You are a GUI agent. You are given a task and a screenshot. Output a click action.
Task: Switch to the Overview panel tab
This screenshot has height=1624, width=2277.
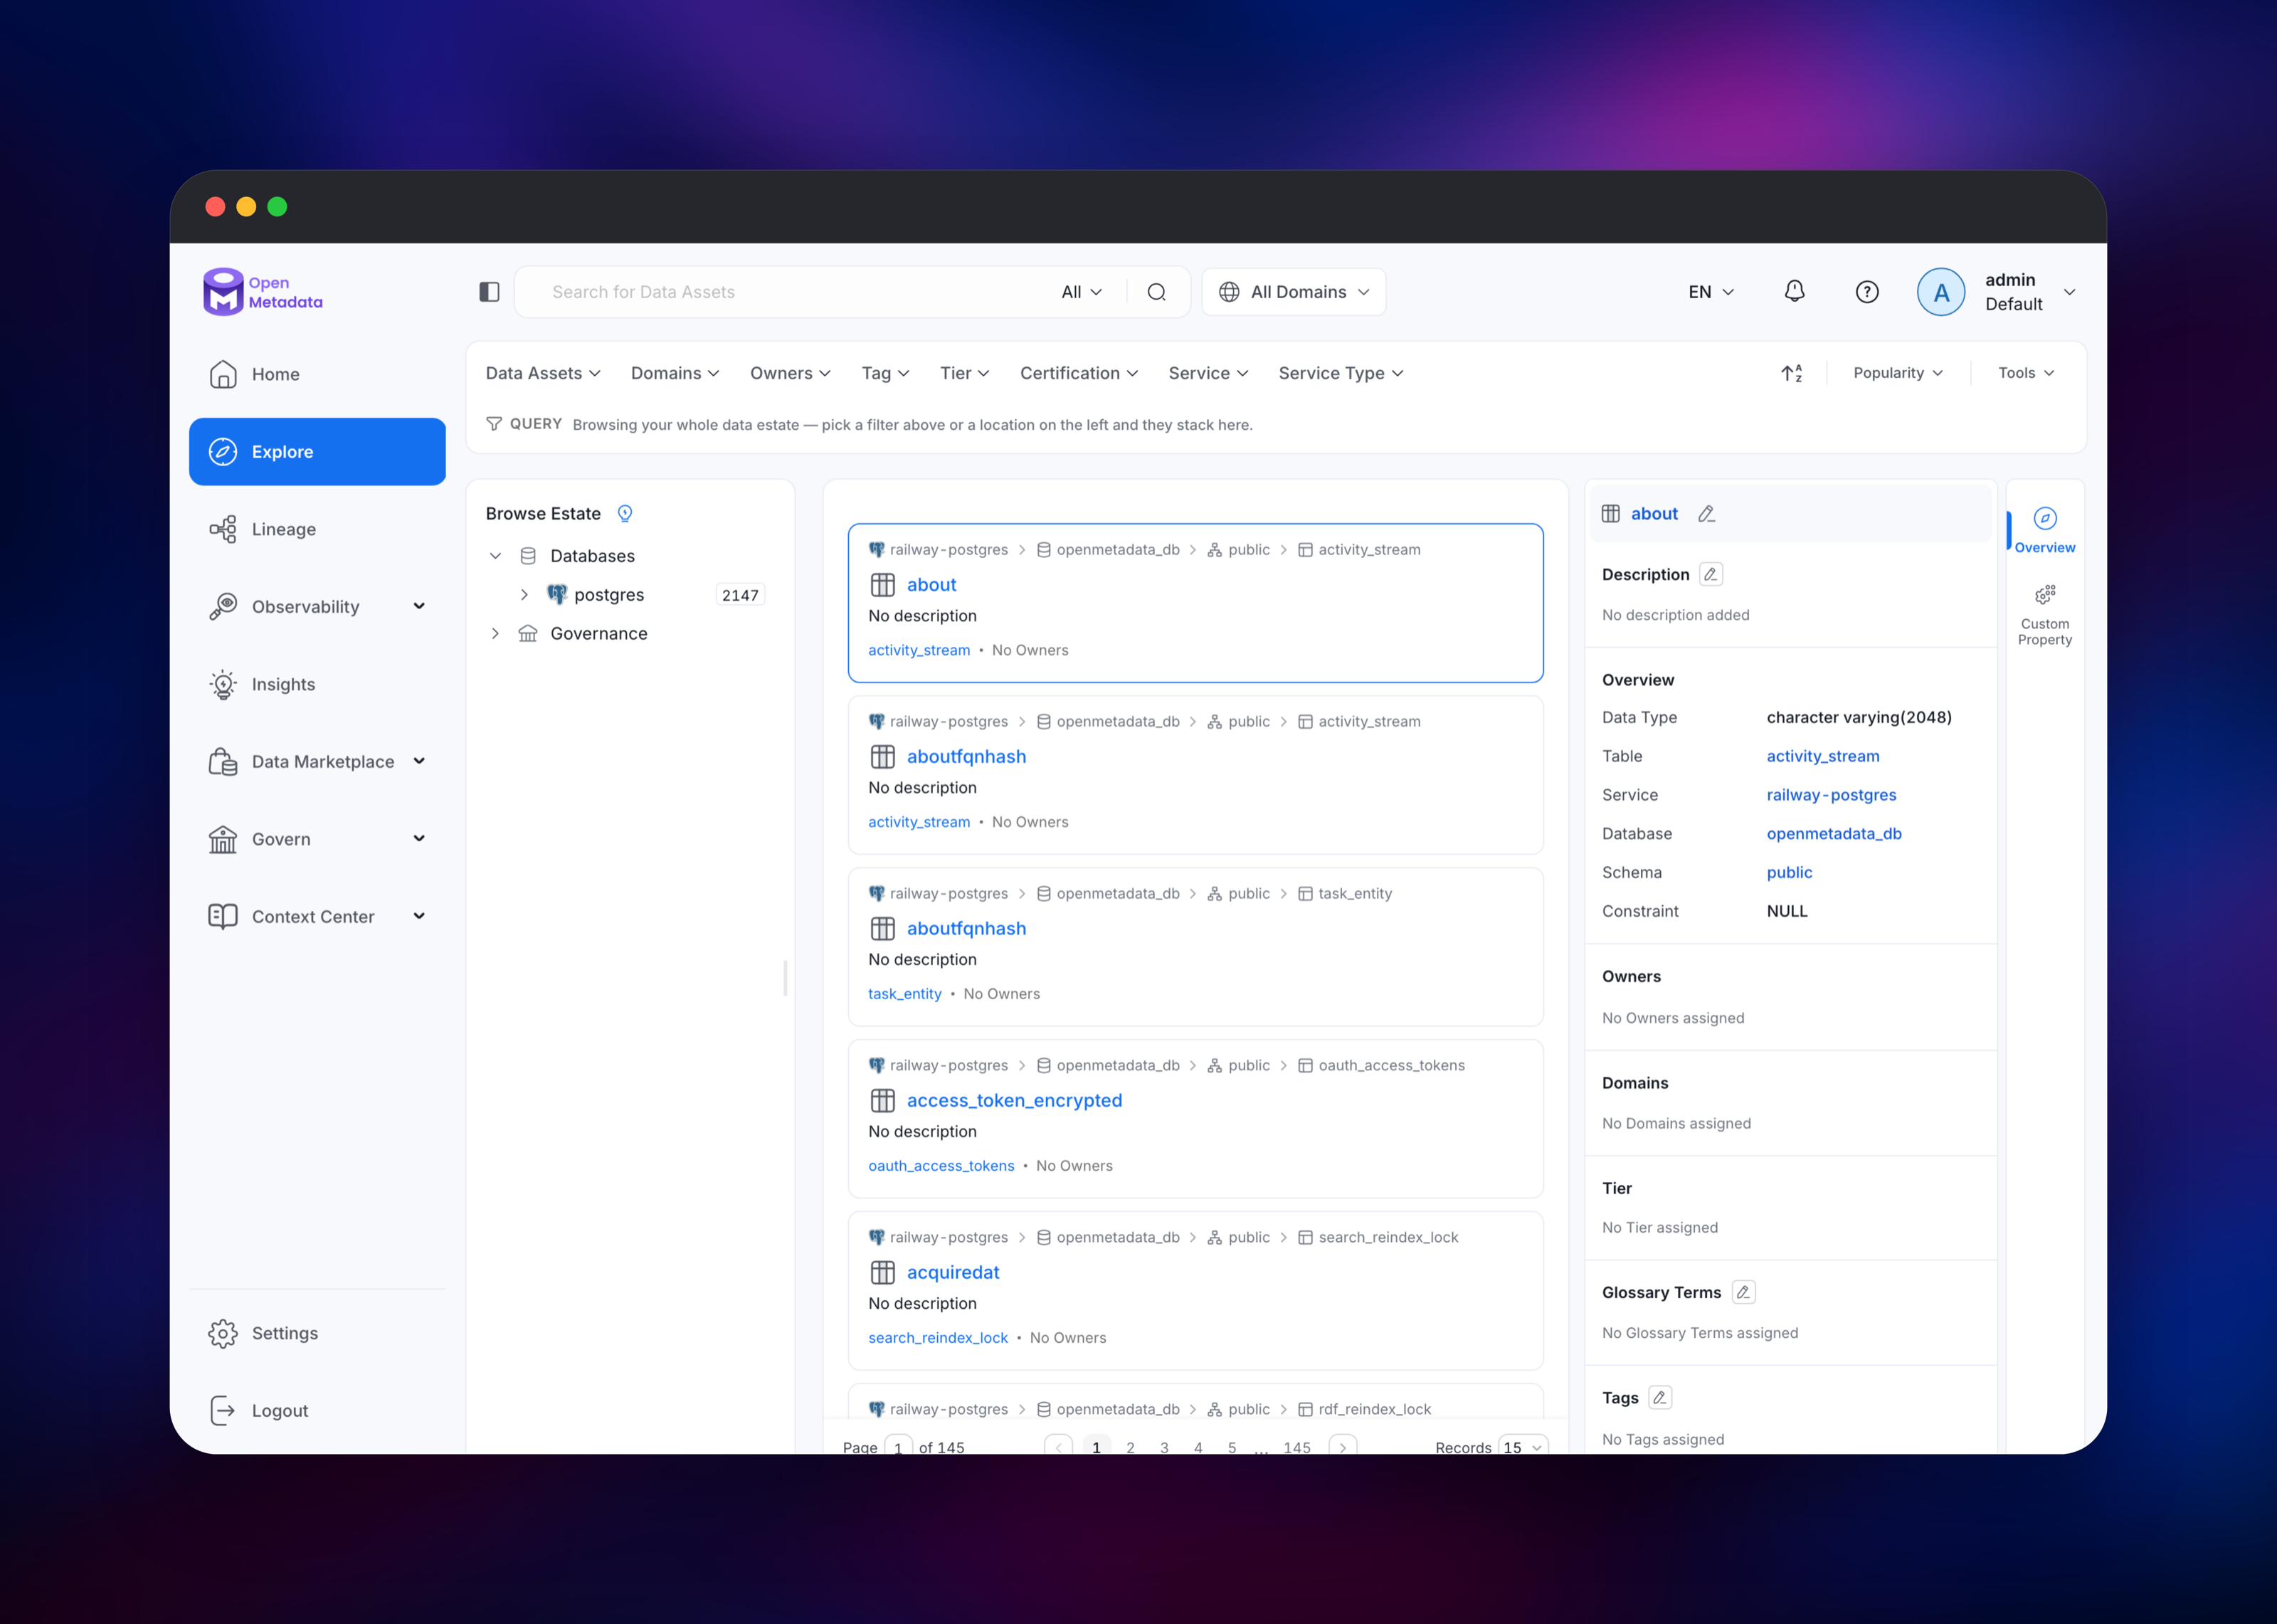click(x=2044, y=530)
